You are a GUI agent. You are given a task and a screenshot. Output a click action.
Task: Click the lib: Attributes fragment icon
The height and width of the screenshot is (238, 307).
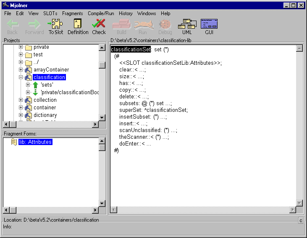coord(14,142)
